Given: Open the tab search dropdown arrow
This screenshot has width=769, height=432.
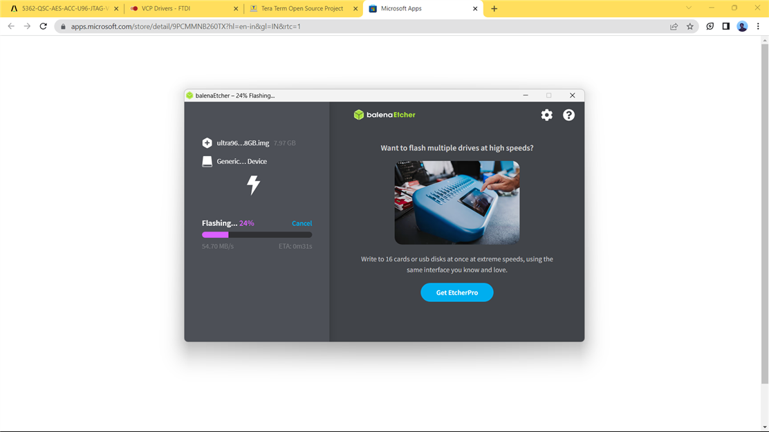Looking at the screenshot, I should point(689,8).
